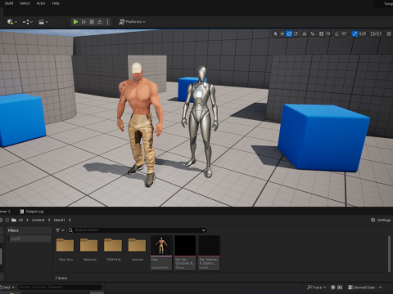393x294 pixels.
Task: Open the third folder in asset grid
Action: tap(113, 249)
